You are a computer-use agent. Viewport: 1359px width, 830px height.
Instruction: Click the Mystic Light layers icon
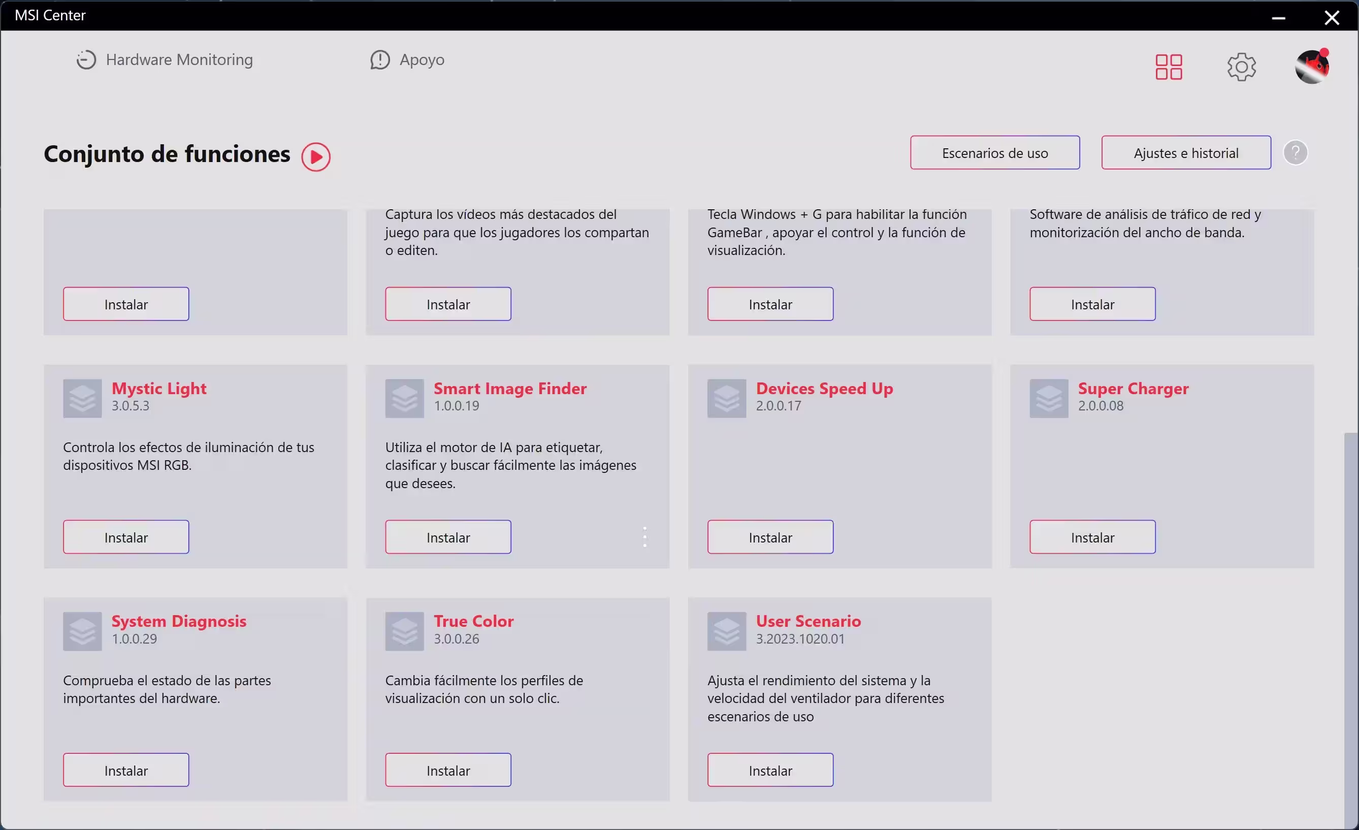tap(82, 398)
